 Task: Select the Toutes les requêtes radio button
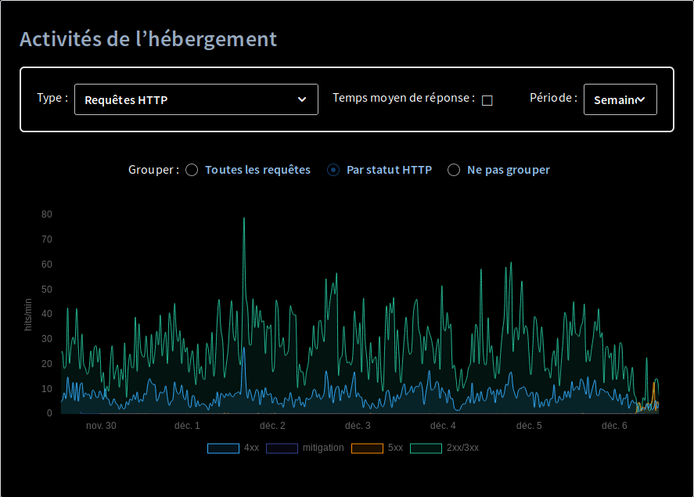[x=192, y=171]
